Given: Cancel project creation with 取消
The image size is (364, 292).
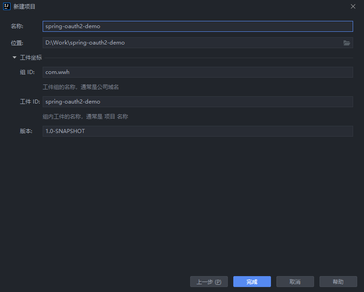Looking at the screenshot, I should click(295, 282).
